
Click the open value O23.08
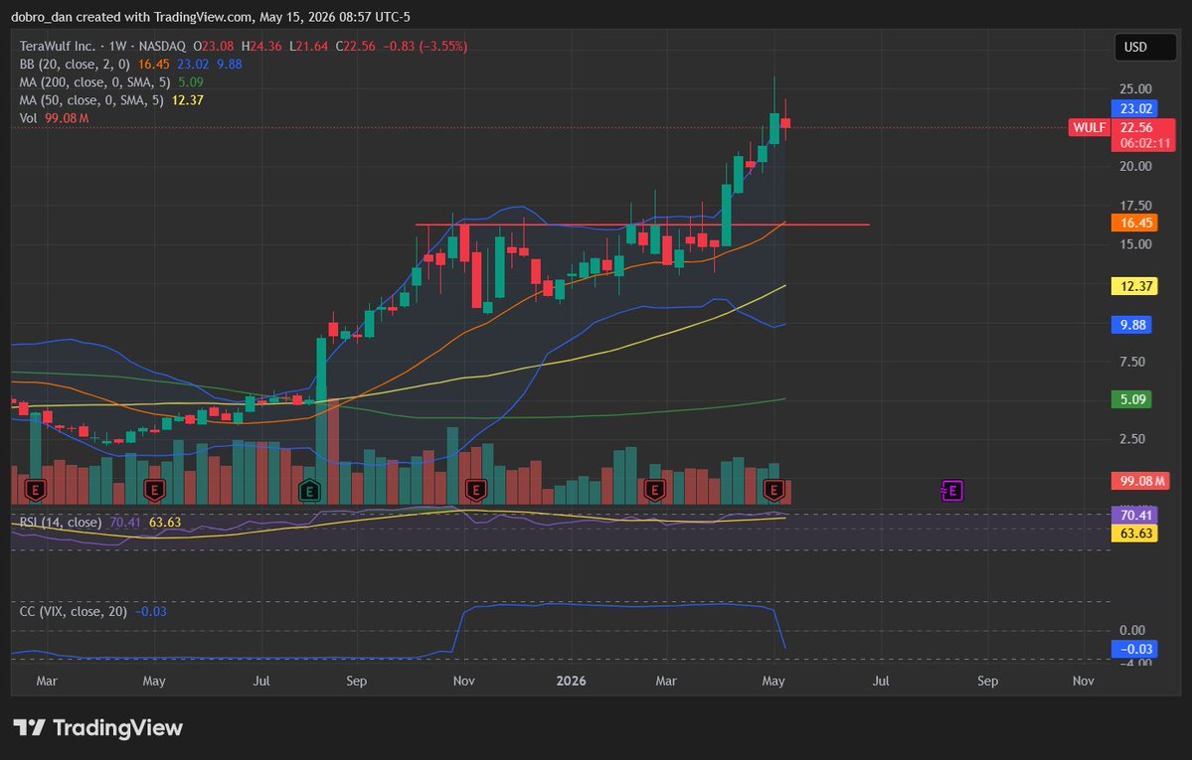pos(214,47)
